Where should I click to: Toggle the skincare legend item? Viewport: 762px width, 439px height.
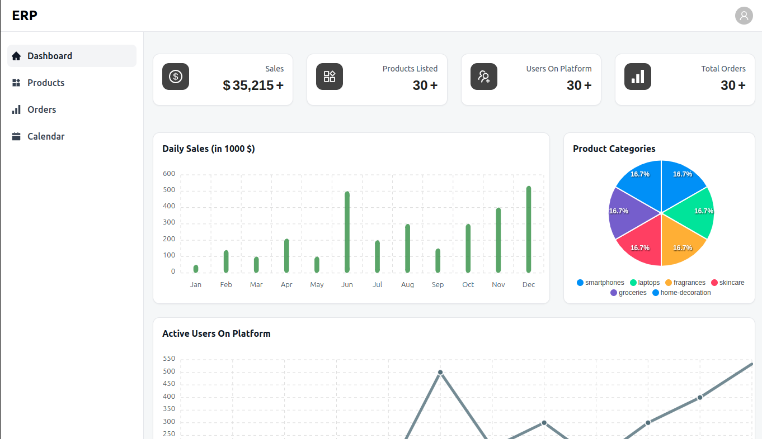click(728, 283)
